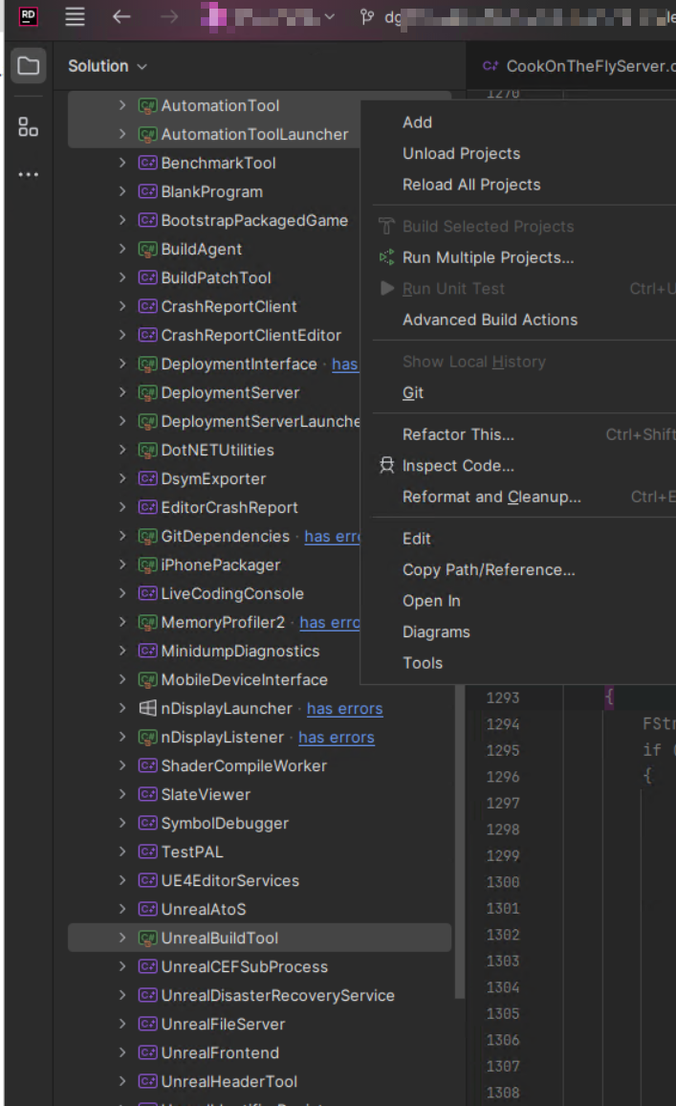Expand the nDisplayListener tree node

[122, 737]
